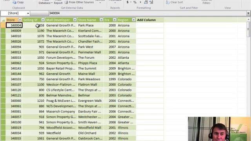Click Forum Developm... cell
Viewport: 251px width, 141px height.
(x=61, y=58)
